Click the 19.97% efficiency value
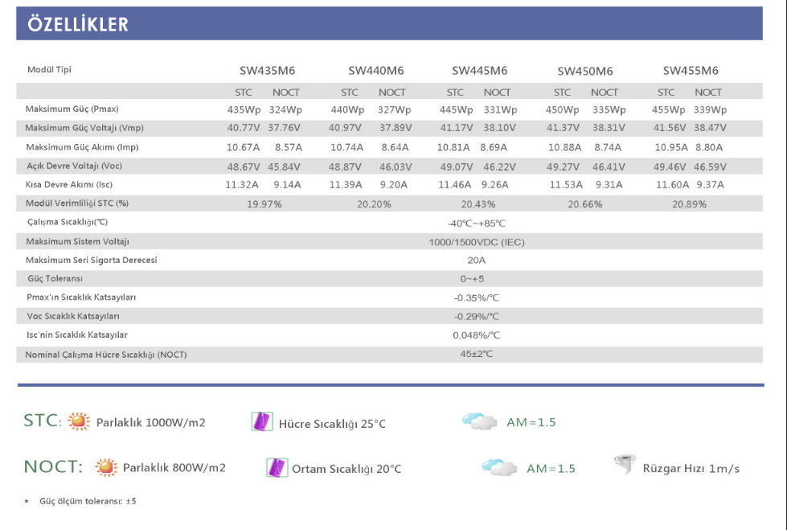The width and height of the screenshot is (787, 530). click(264, 204)
